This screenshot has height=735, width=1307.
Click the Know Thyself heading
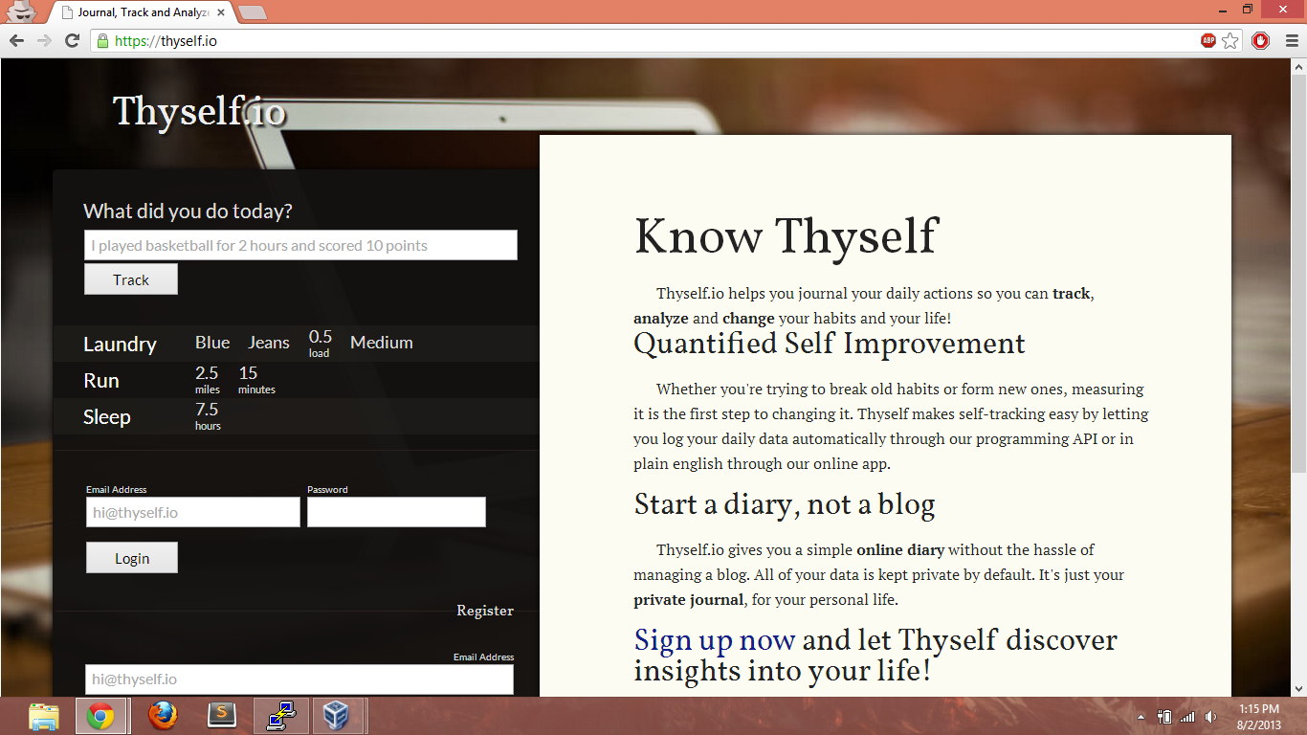[x=786, y=236]
